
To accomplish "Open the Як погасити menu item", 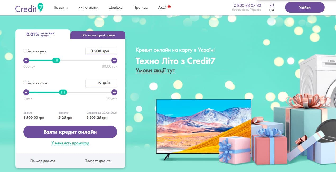I will click(88, 7).
